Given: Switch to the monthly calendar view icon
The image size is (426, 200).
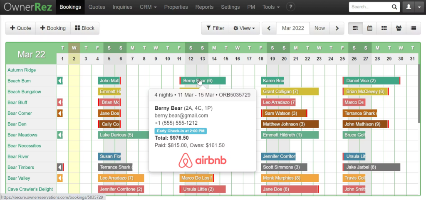Looking at the screenshot, I should (369, 28).
